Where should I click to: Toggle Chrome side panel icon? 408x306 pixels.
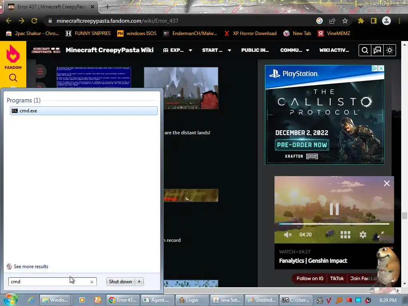[374, 21]
